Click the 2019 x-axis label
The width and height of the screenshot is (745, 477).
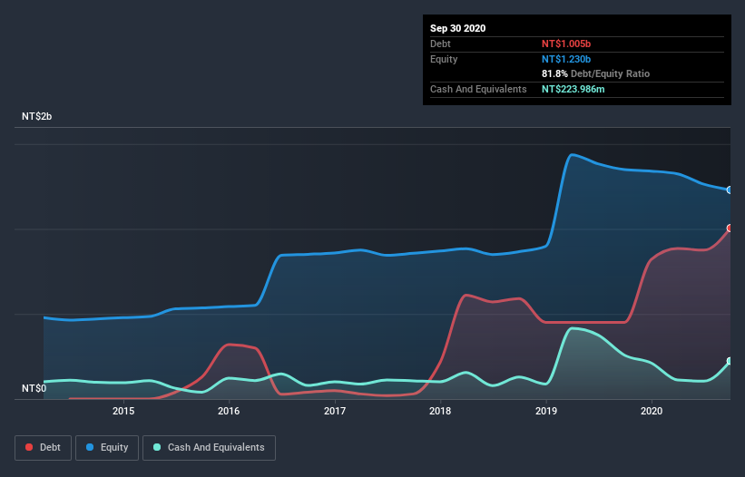(546, 411)
